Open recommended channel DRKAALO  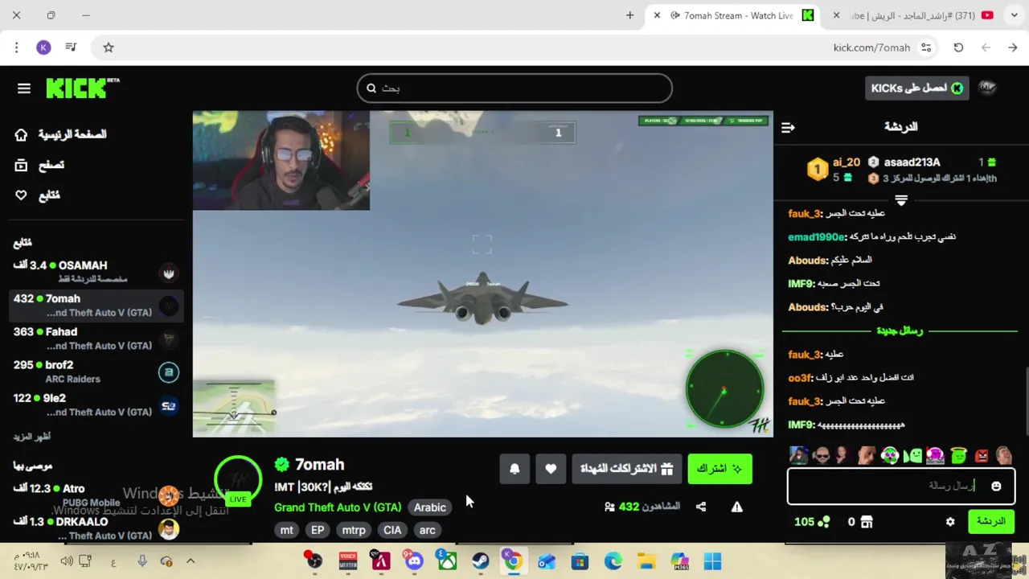point(96,528)
